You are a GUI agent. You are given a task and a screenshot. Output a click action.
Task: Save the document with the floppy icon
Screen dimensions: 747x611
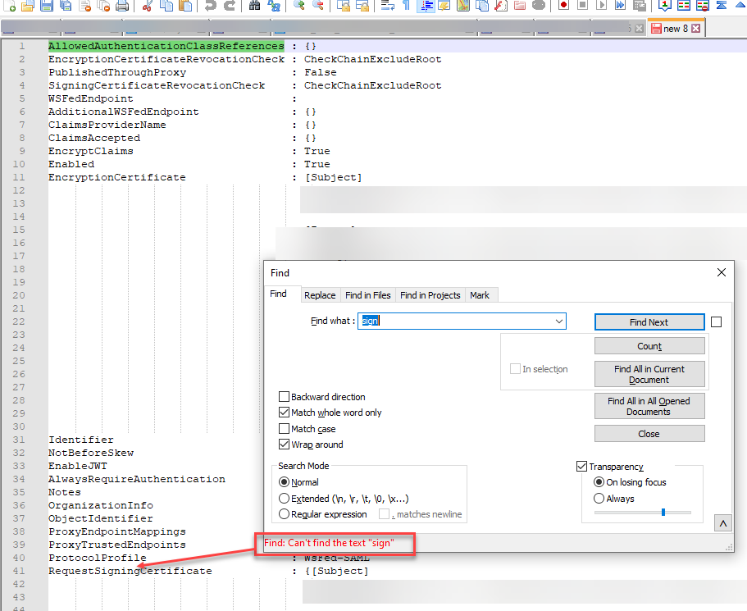tap(47, 5)
